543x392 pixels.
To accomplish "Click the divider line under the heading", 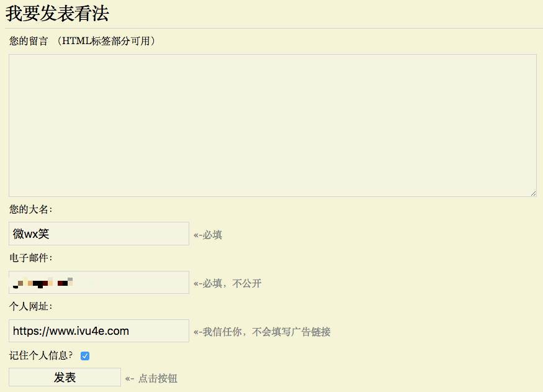I will click(x=272, y=28).
